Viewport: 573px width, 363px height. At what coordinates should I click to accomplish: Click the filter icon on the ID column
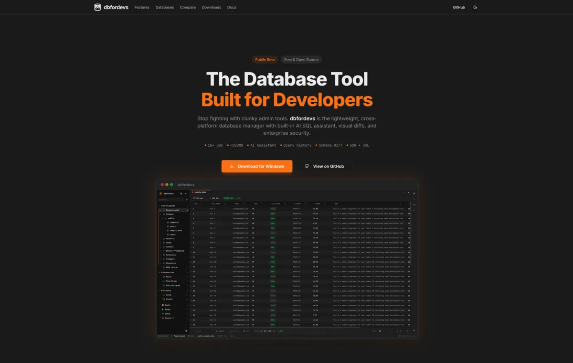(x=202, y=203)
